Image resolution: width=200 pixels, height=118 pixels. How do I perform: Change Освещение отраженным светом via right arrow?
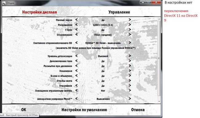[130, 90]
